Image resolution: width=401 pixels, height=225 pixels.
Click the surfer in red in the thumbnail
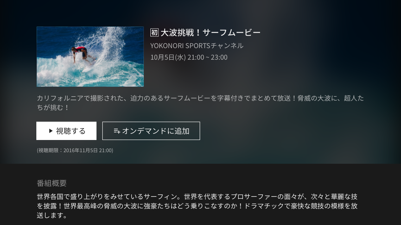tap(81, 54)
